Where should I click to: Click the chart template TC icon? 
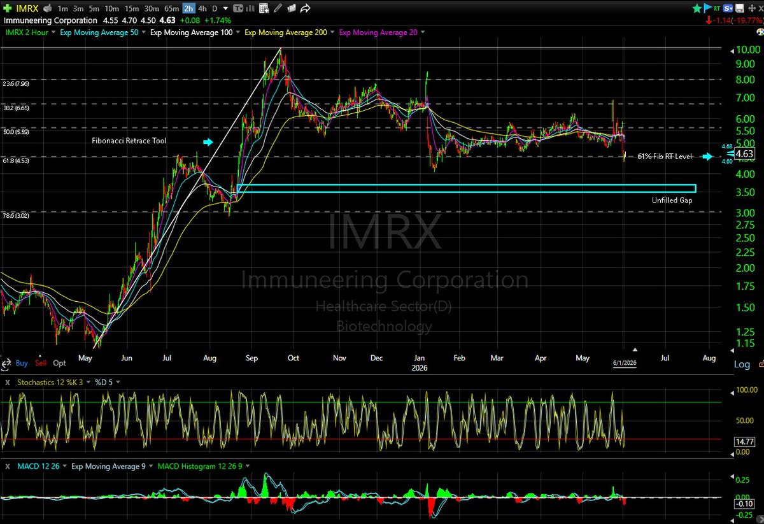coord(237,9)
